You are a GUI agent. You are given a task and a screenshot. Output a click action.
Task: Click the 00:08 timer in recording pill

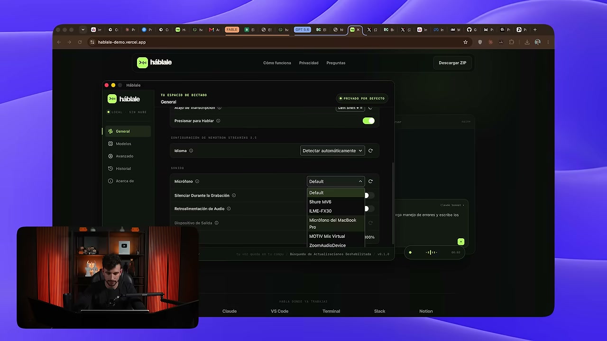[456, 252]
